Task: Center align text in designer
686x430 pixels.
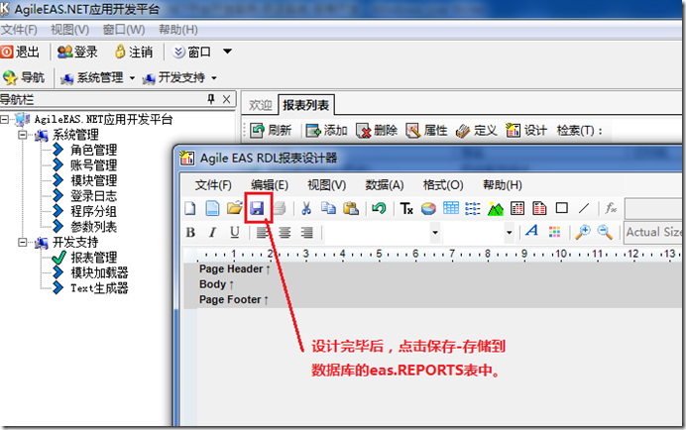Action: (x=285, y=232)
